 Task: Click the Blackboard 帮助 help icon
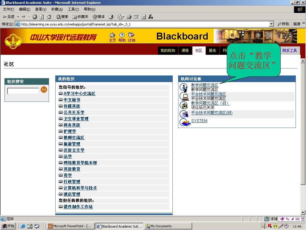tap(122, 37)
